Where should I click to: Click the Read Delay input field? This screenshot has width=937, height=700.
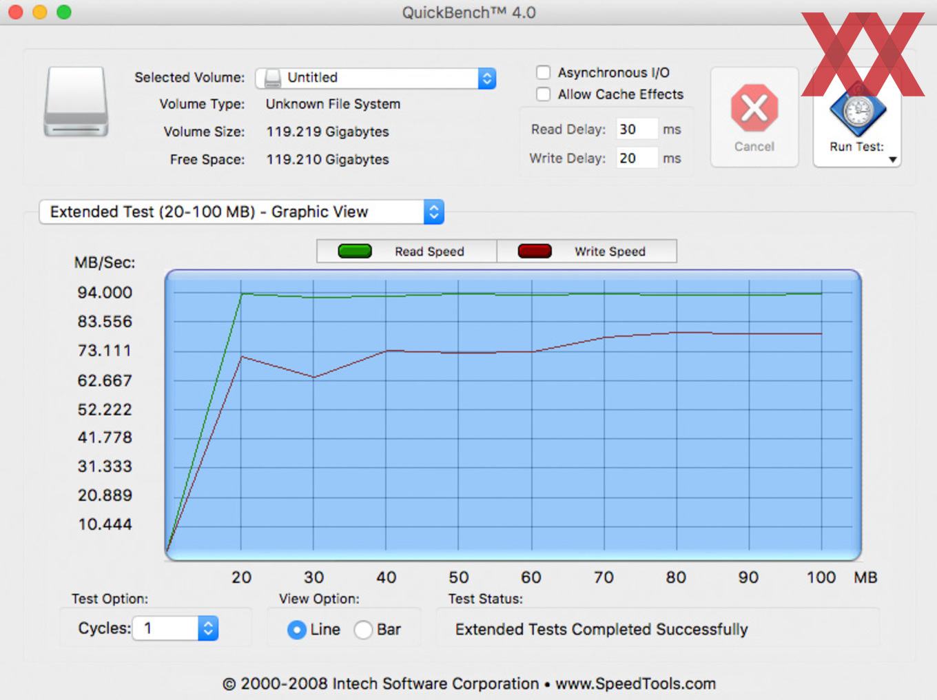pyautogui.click(x=637, y=129)
